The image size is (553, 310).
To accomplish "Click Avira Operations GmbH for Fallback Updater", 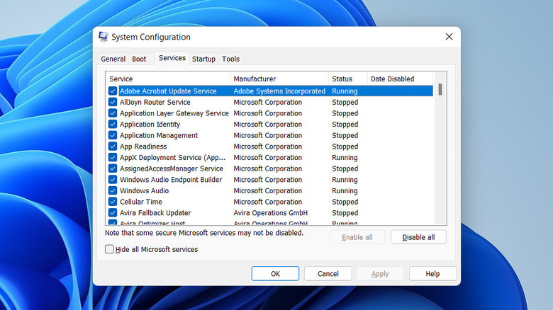I will 271,213.
